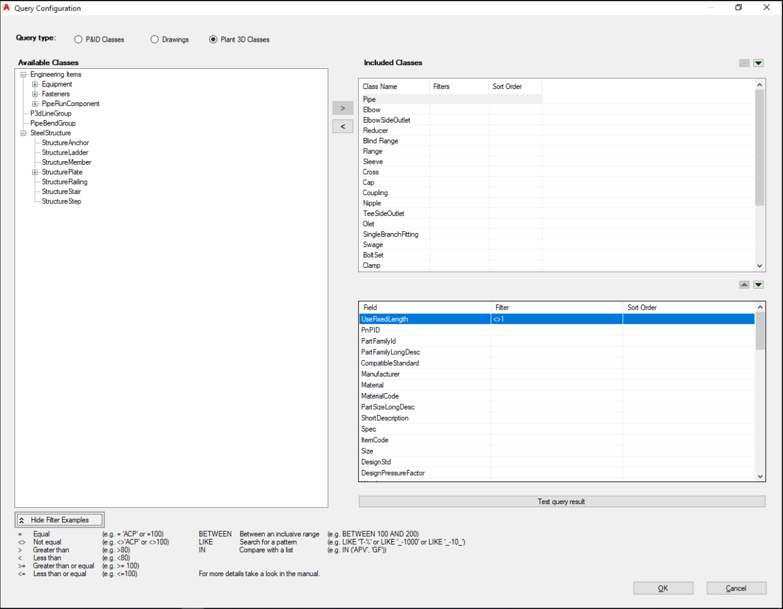783x609 pixels.
Task: Expand the PipeRunComponent tree node
Action: coord(35,104)
